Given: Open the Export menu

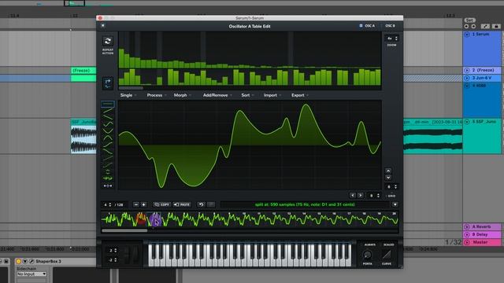Looking at the screenshot, I should pos(300,95).
